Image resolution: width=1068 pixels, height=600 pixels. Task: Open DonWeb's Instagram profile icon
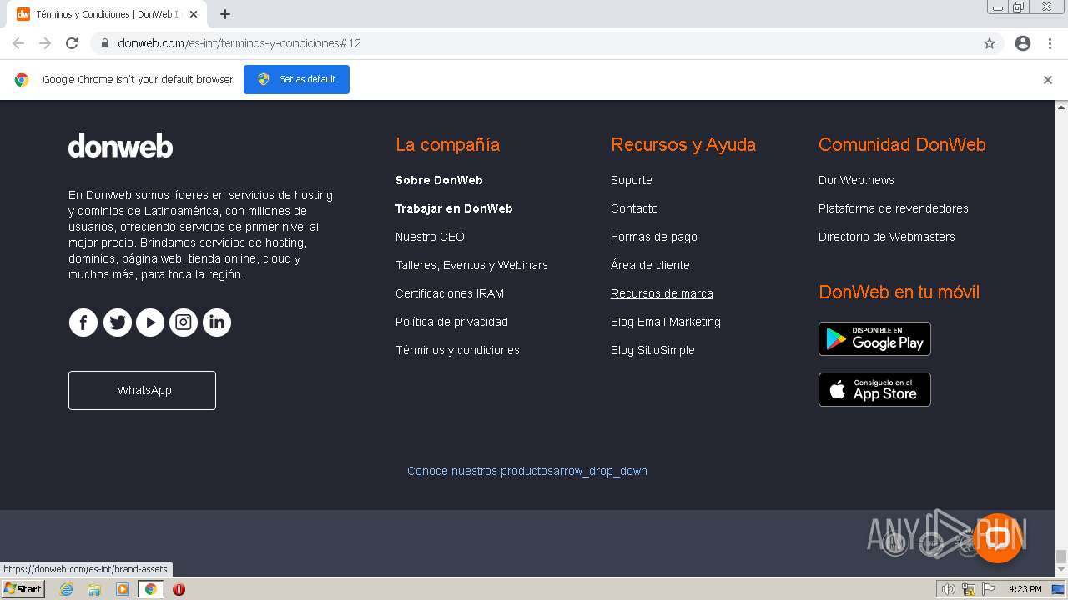(184, 322)
